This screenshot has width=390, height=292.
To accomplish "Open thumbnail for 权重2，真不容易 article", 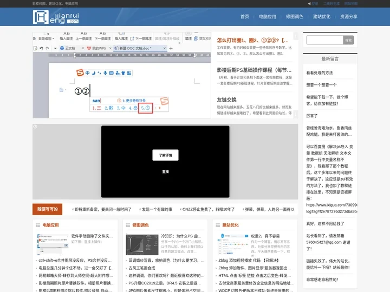I will (232, 244).
